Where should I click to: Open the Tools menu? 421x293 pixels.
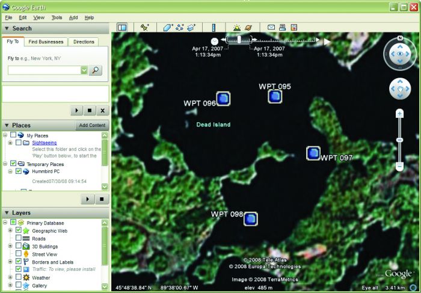[57, 17]
